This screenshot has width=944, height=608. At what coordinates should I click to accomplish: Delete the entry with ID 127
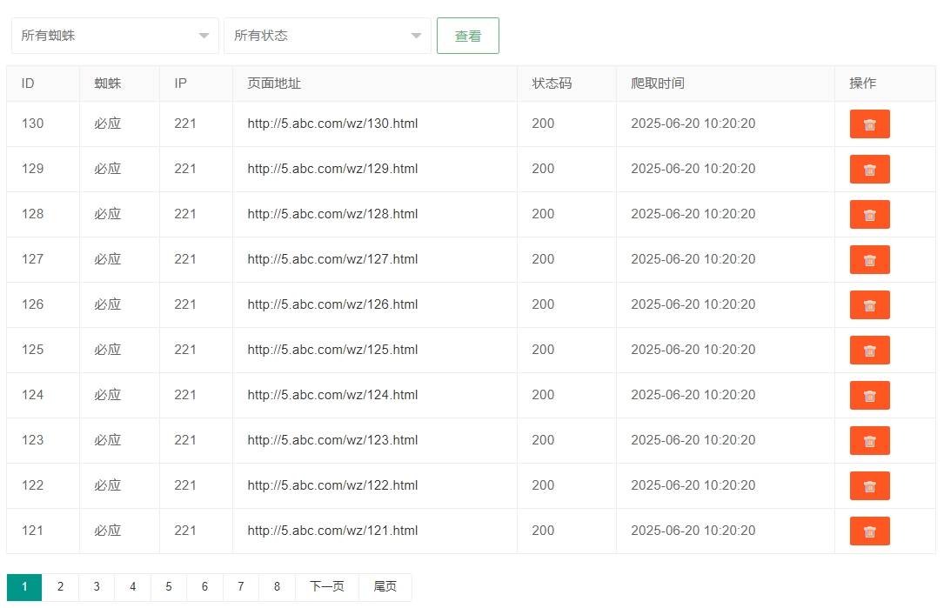point(869,260)
